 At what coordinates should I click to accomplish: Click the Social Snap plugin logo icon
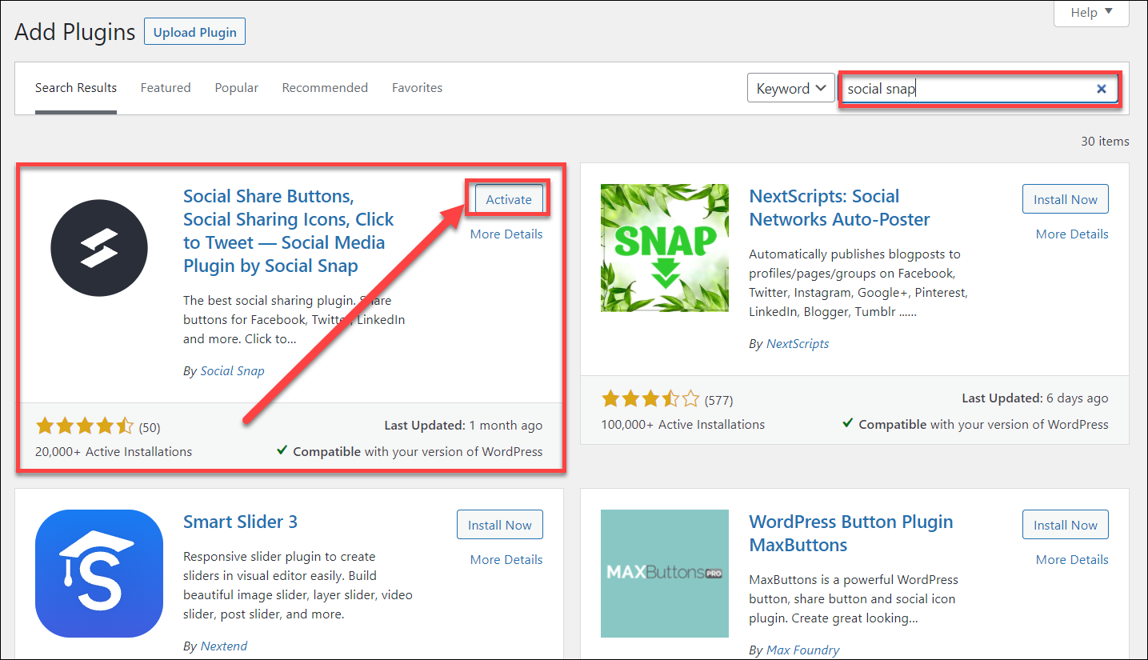coord(99,248)
